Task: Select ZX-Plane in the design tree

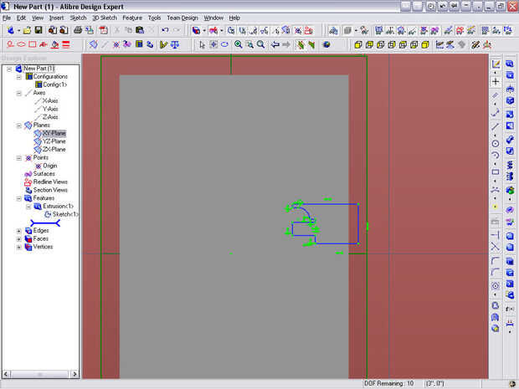Action: tap(54, 150)
